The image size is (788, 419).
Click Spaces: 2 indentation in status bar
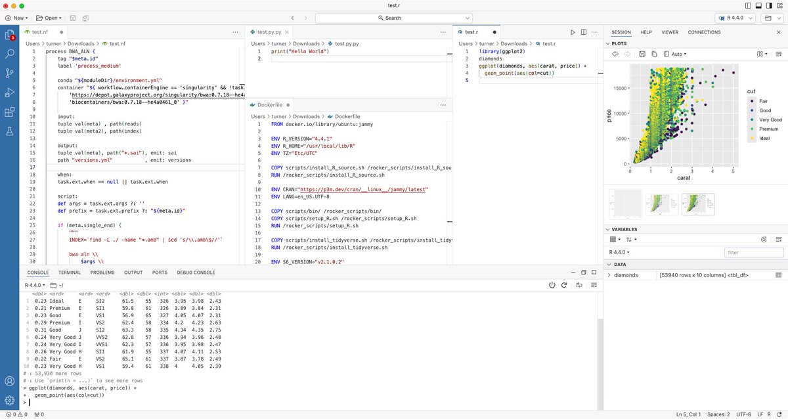tap(719, 414)
